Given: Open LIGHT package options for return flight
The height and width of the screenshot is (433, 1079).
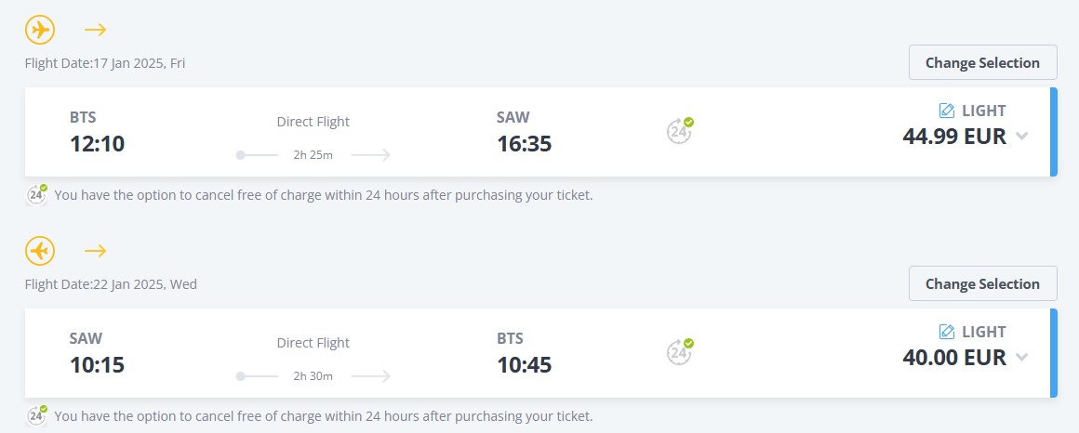Looking at the screenshot, I should pos(983,332).
